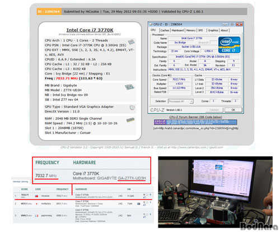
Task: Click the MB Model Z77X-UD3H line
Action: [x=63, y=90]
